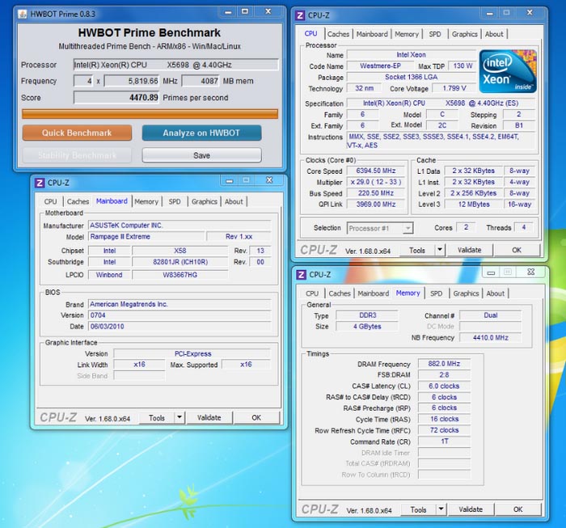Expand Tools dropdown arrow in Memory window
566x528 pixels.
(x=441, y=509)
